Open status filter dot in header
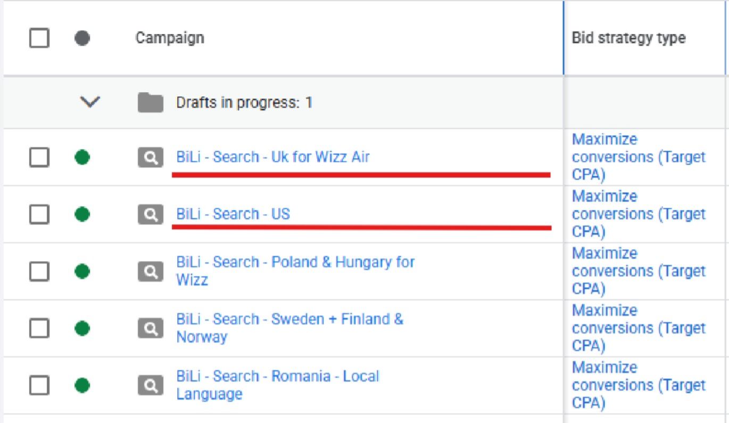Viewport: 729px width, 423px height. pyautogui.click(x=82, y=38)
